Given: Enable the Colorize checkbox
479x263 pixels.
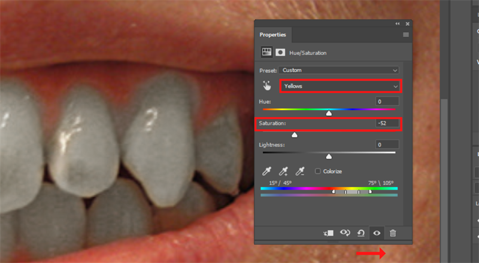Looking at the screenshot, I should pyautogui.click(x=318, y=171).
